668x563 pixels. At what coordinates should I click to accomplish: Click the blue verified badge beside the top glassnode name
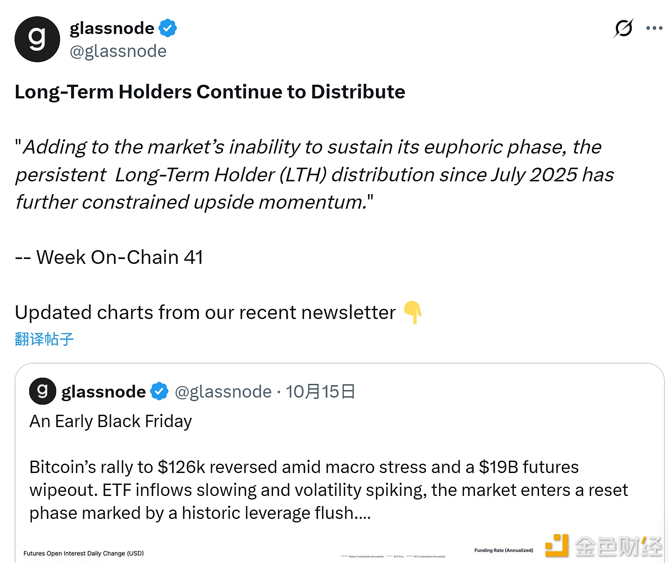(168, 28)
